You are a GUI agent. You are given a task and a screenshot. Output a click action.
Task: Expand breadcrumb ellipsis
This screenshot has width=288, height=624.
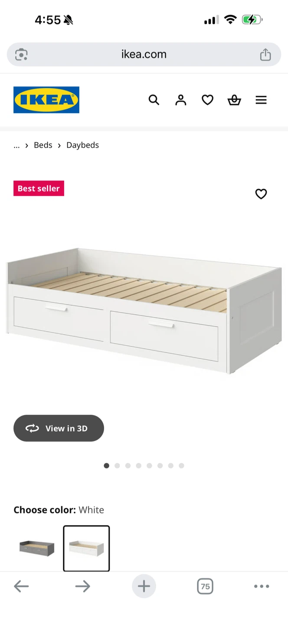pos(16,145)
